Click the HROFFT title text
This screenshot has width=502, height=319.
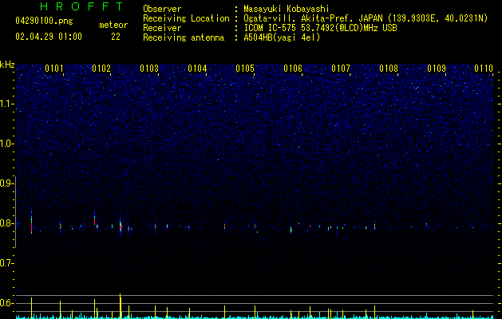[x=81, y=6]
